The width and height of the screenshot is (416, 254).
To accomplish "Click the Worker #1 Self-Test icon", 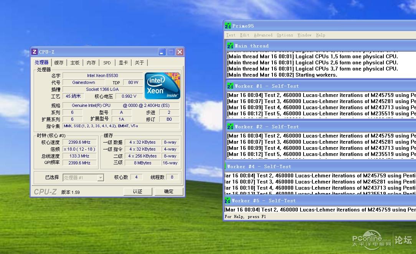I will coord(230,86).
